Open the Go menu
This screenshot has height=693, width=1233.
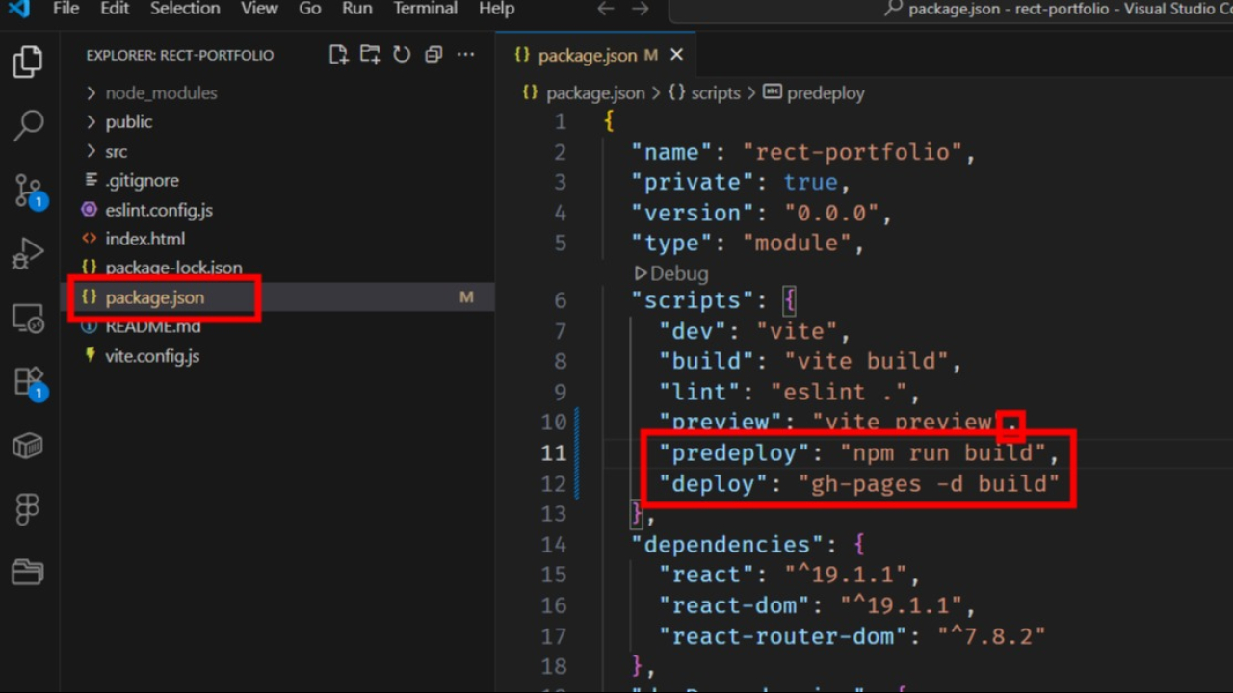tap(310, 9)
